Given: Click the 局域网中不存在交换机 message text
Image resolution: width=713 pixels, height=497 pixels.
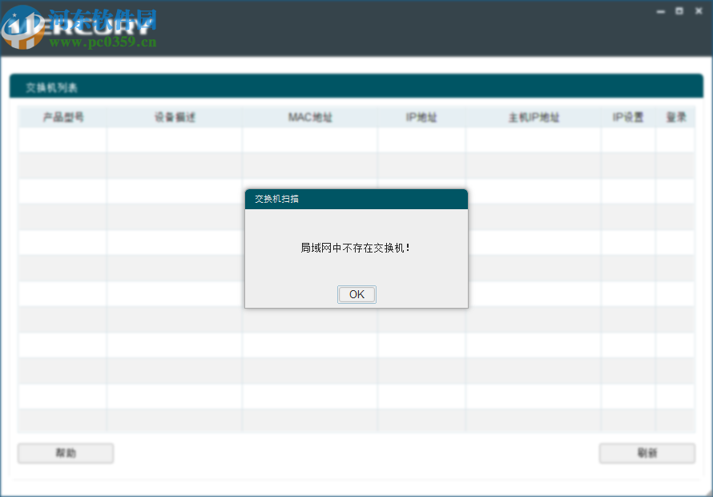Looking at the screenshot, I should point(355,248).
